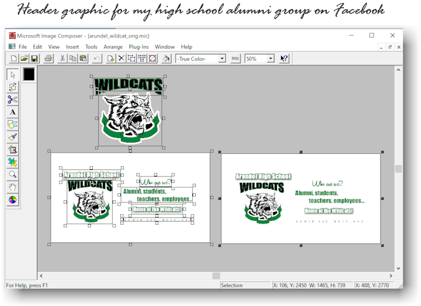Select the large wildcat mascot sprite

coord(130,118)
